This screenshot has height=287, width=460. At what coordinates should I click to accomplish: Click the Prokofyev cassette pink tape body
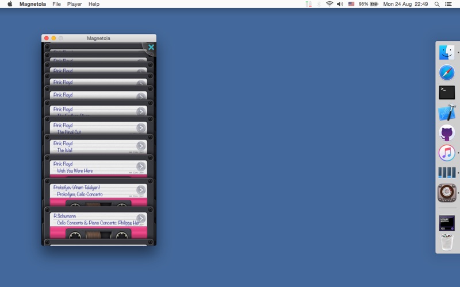[98, 202]
